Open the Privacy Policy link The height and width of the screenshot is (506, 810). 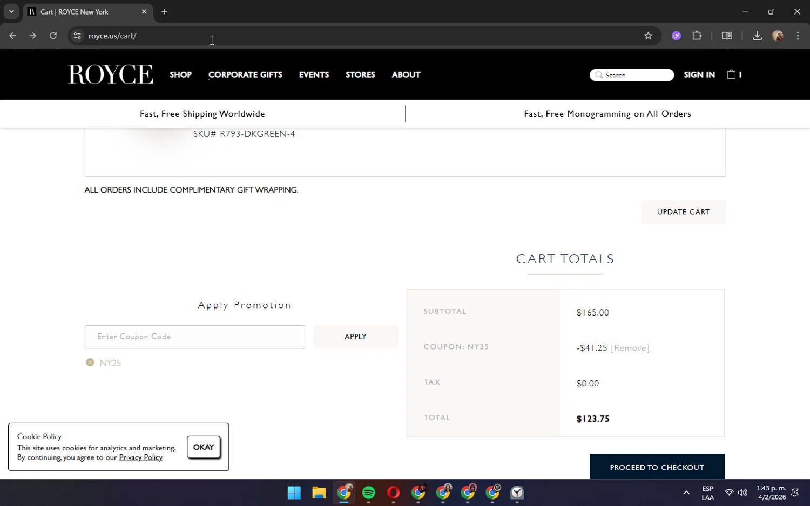[x=140, y=457]
